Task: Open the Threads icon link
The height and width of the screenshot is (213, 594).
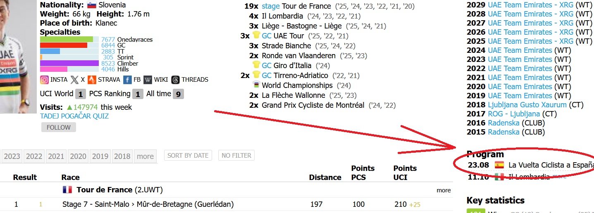Action: (x=175, y=80)
